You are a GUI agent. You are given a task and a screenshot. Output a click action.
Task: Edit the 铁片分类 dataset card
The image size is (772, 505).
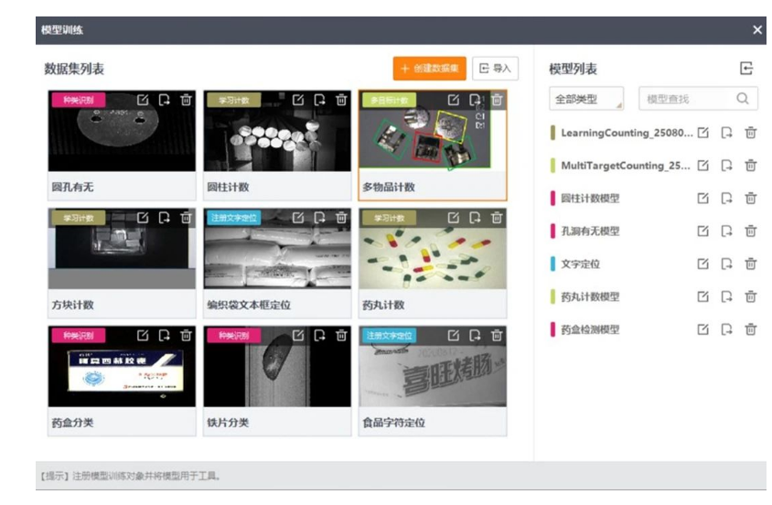pyautogui.click(x=297, y=336)
